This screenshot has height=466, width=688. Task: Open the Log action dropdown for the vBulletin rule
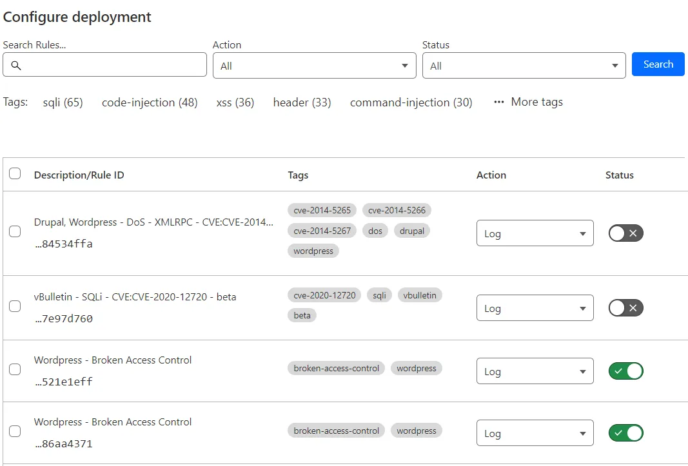(x=535, y=307)
